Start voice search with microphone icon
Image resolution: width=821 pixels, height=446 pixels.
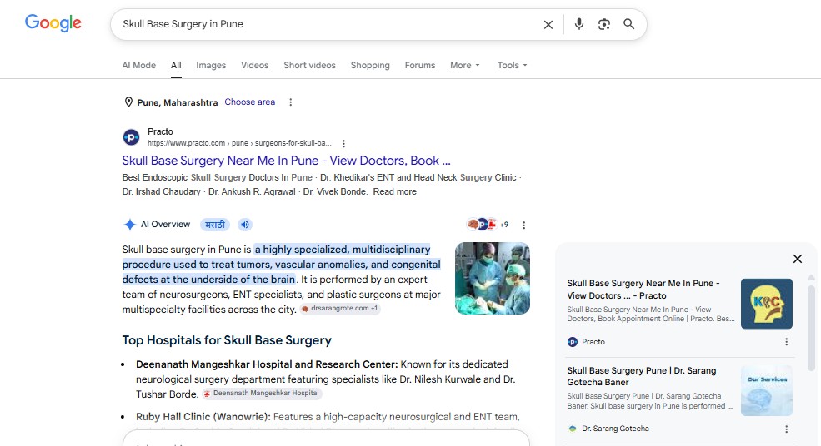[578, 24]
